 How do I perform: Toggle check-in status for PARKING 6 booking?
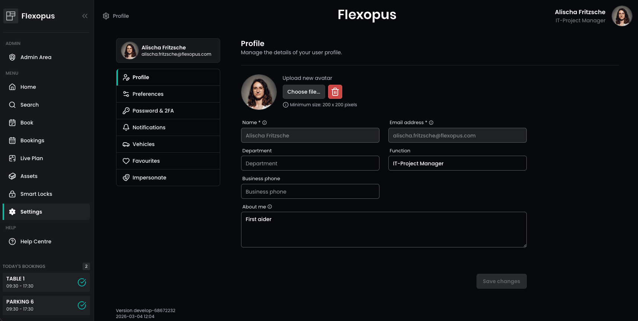[x=82, y=305]
